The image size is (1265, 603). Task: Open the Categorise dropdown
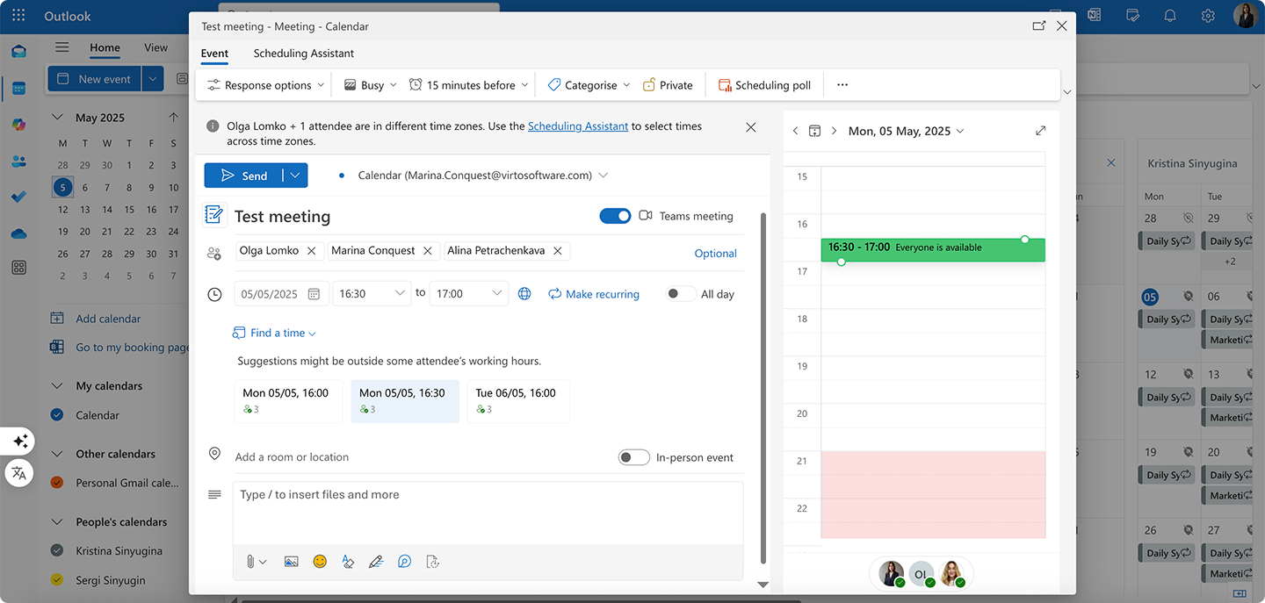[x=589, y=85]
